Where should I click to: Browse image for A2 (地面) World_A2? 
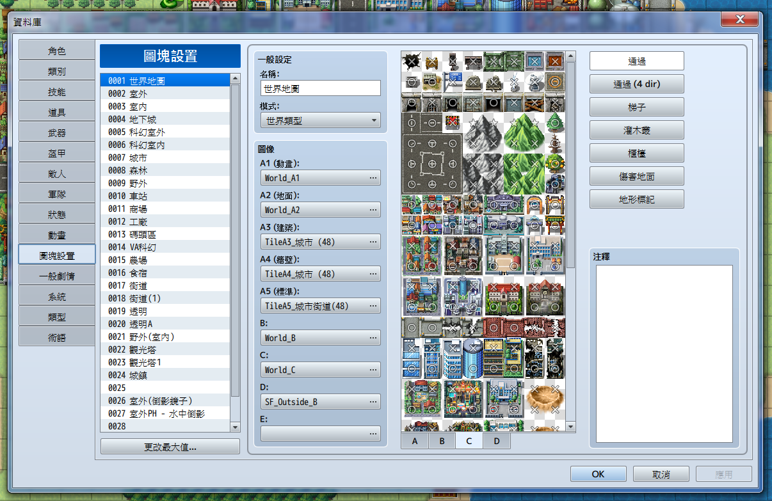(x=321, y=210)
